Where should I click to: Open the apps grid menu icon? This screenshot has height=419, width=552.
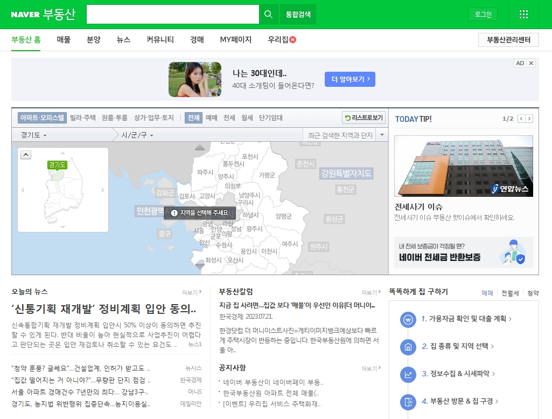[x=523, y=15]
